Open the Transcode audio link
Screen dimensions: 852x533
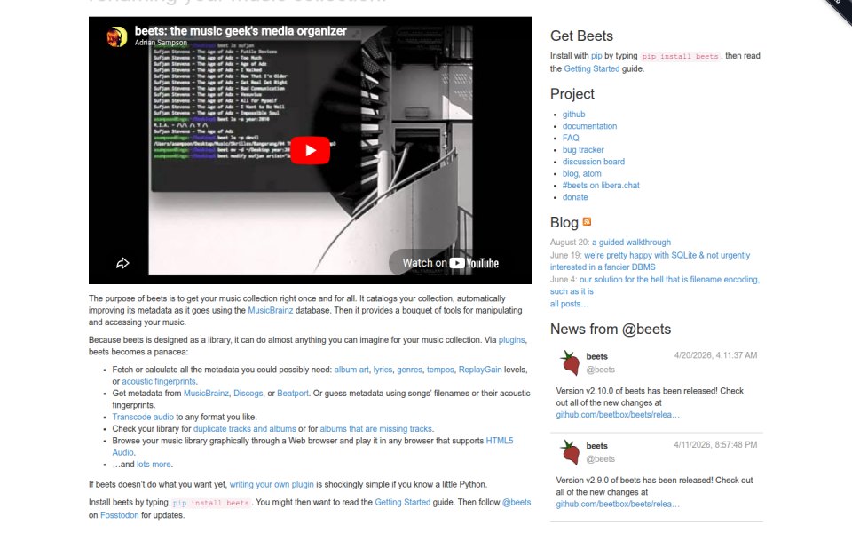(143, 418)
